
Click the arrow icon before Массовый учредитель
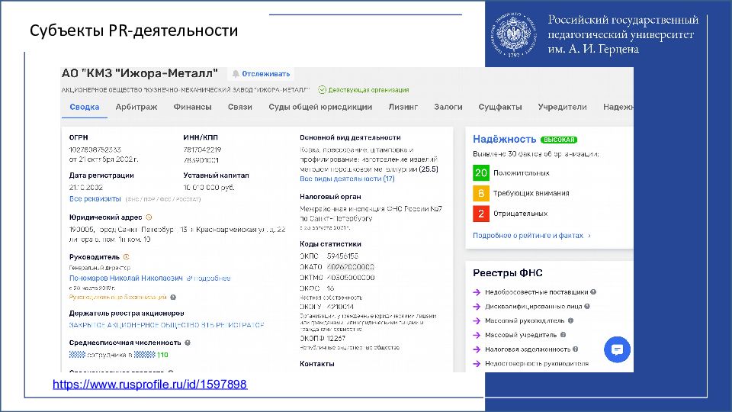pos(477,336)
